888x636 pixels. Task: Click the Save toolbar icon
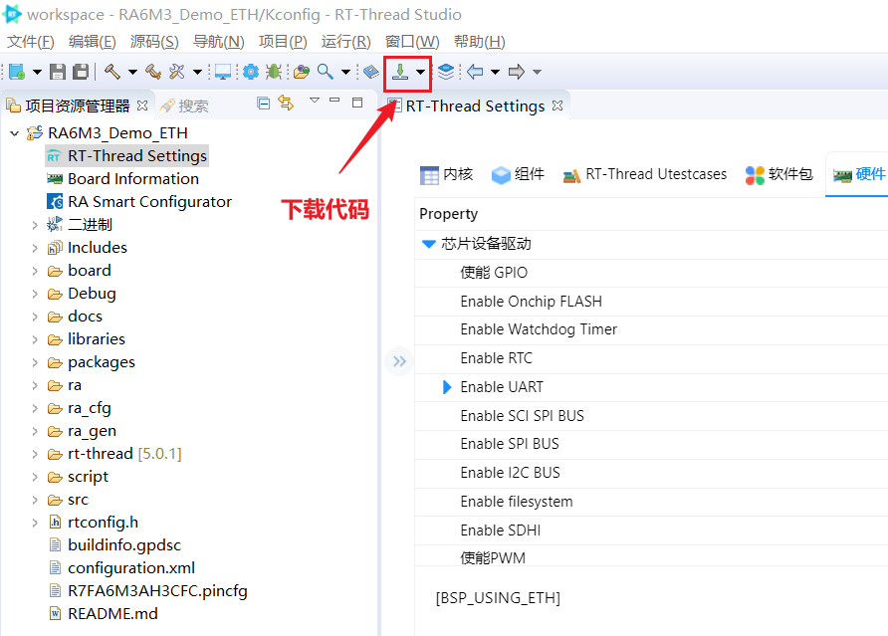point(58,72)
